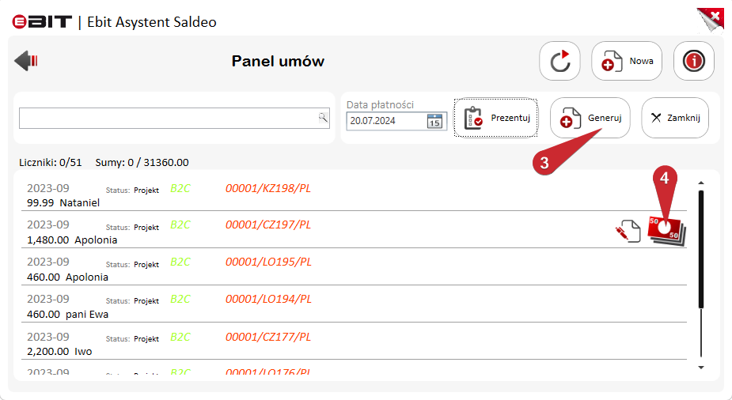Click the Prezentuj button
Image resolution: width=732 pixels, height=400 pixels.
coord(495,118)
